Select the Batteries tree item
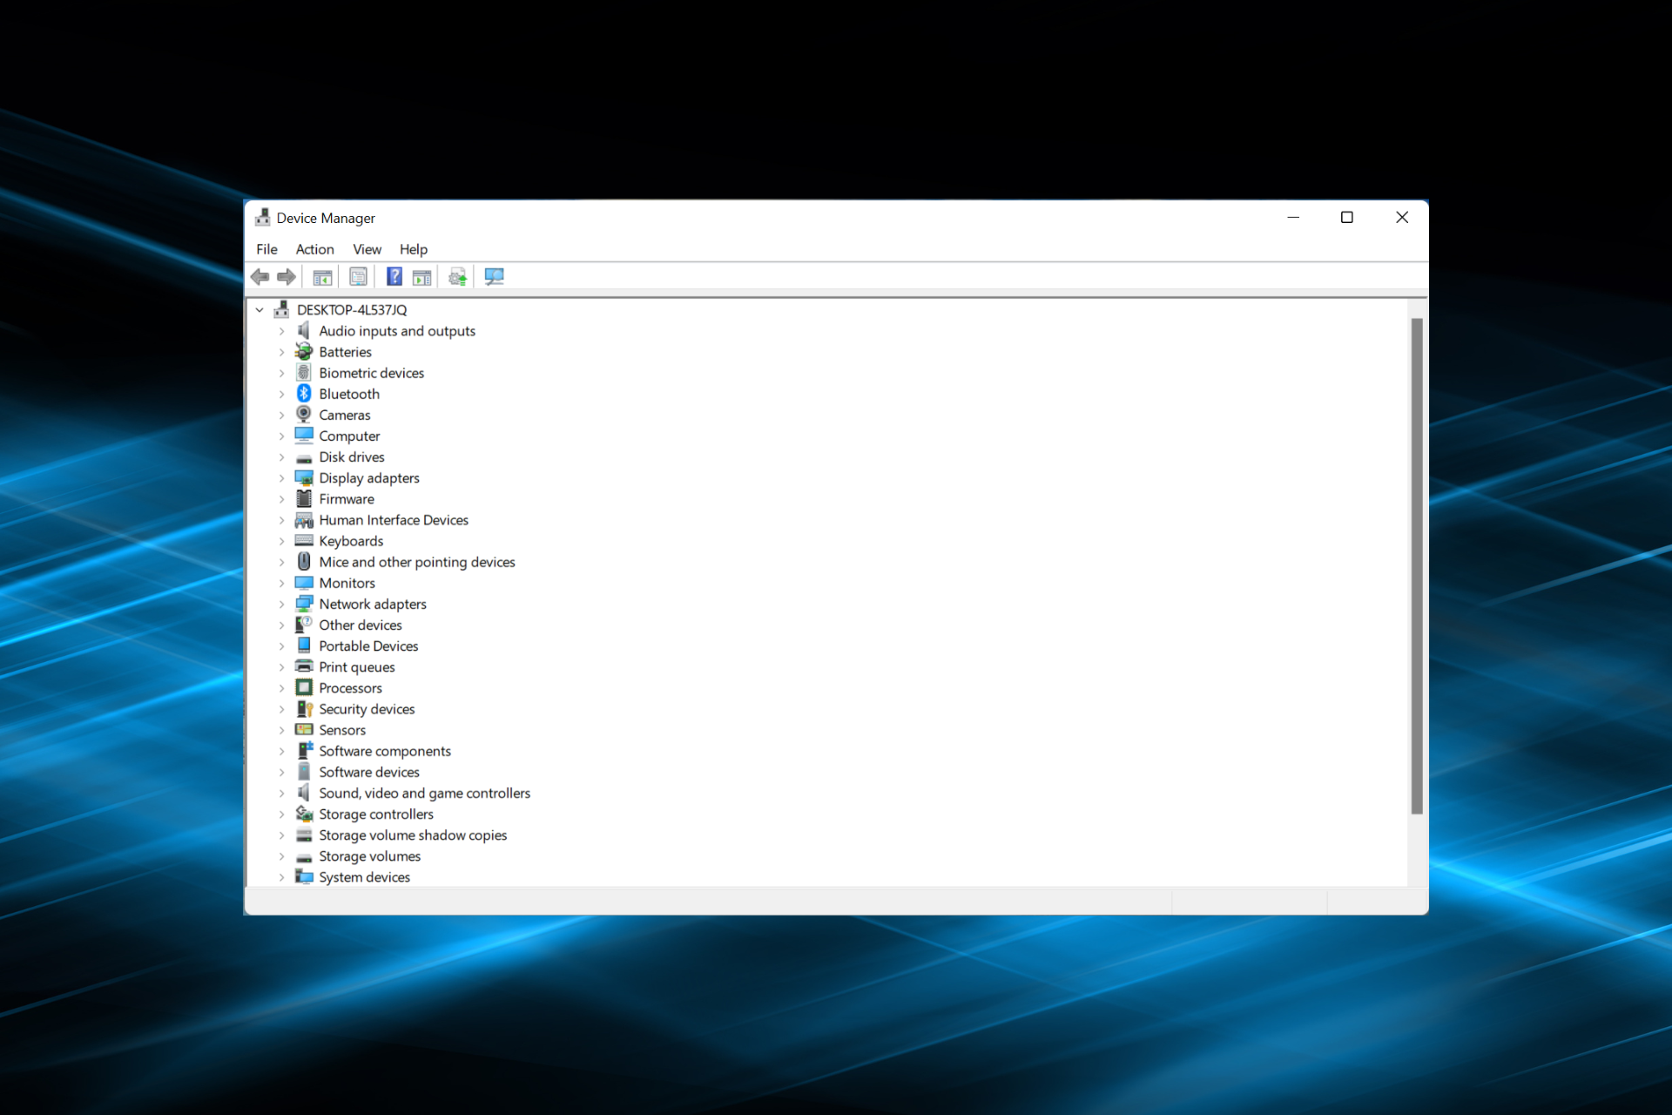 (345, 351)
